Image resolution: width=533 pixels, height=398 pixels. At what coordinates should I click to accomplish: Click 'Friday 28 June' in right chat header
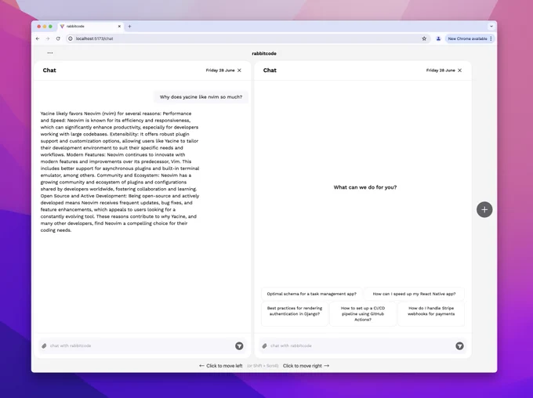tap(441, 71)
